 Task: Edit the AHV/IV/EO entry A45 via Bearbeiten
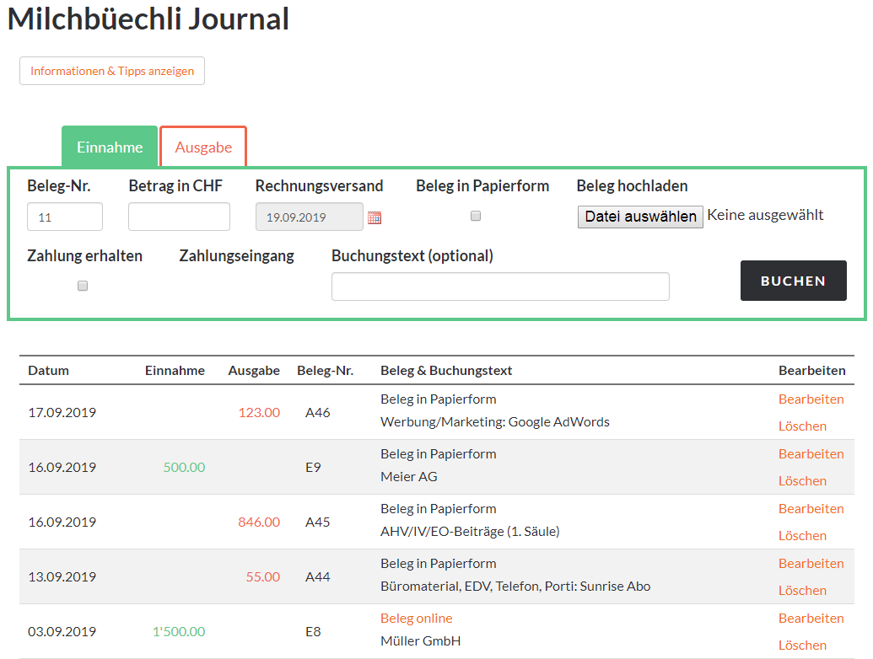tap(811, 508)
